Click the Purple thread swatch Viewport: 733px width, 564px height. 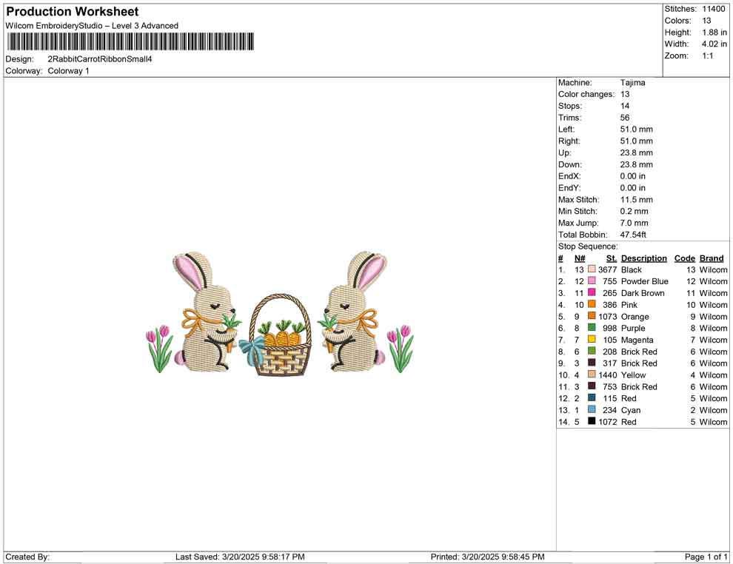coord(591,328)
